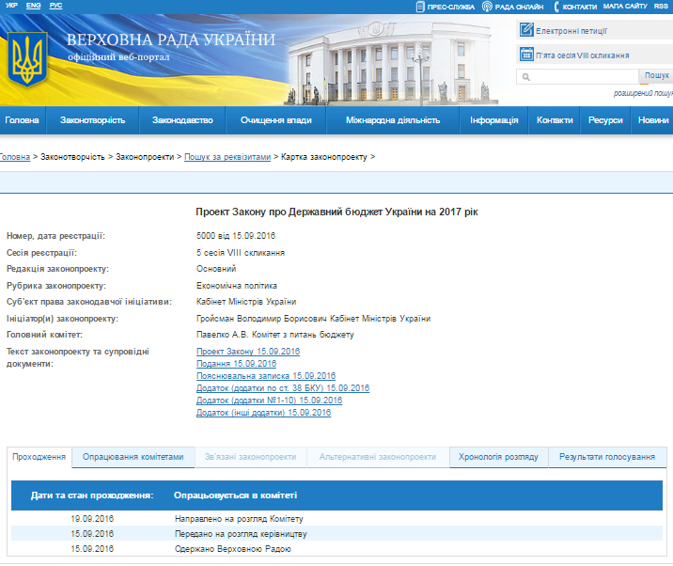Click row Передано на розгляд керівництву

(x=336, y=534)
